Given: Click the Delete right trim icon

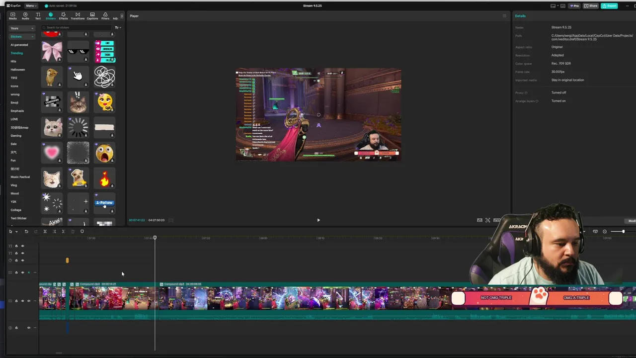Looking at the screenshot, I should click(x=63, y=231).
